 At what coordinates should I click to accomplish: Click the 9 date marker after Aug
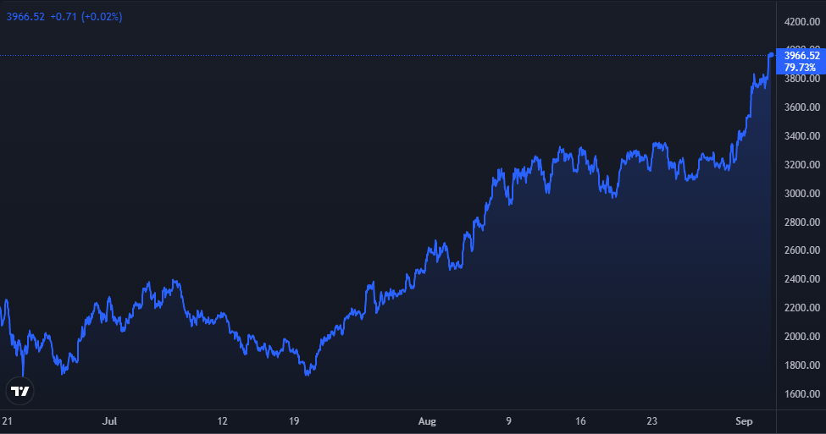point(509,420)
